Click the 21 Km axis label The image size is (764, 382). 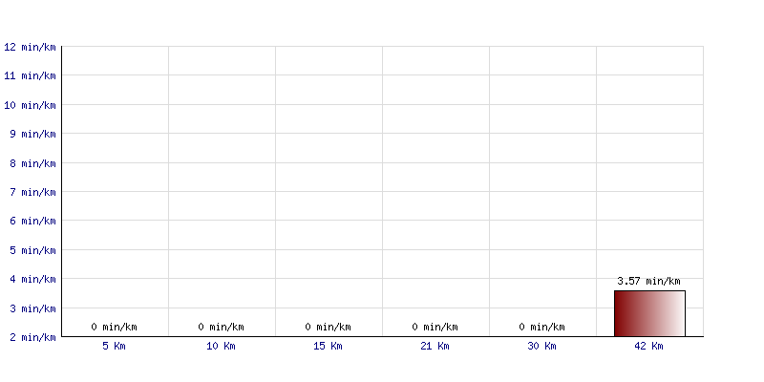click(x=435, y=346)
